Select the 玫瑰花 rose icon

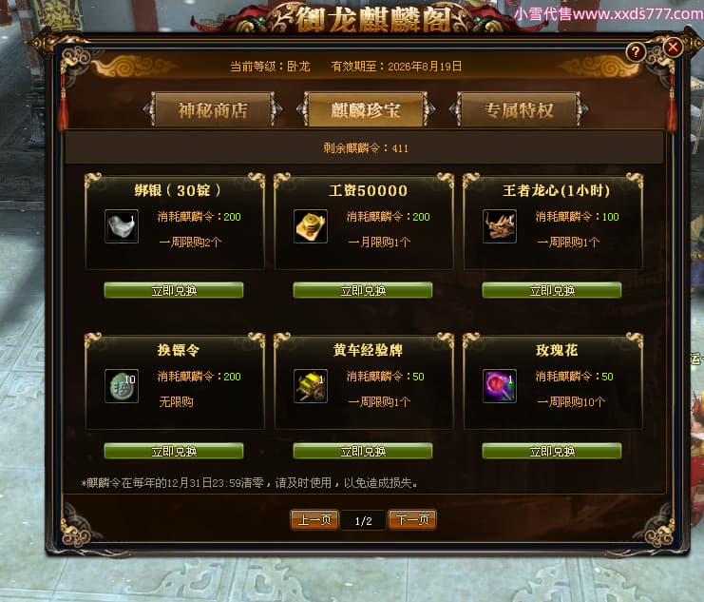point(500,386)
